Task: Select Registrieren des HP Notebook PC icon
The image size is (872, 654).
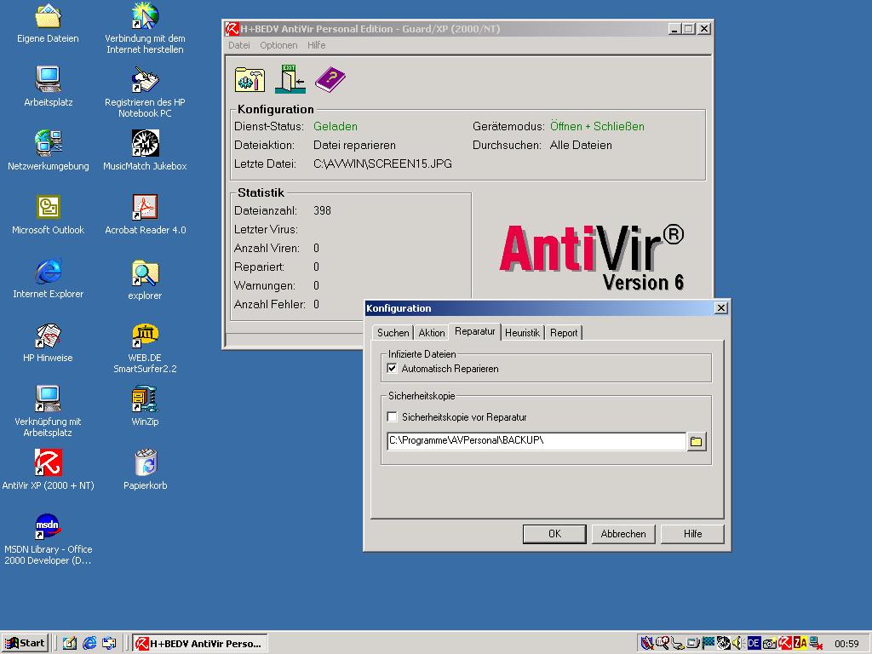Action: coord(145,92)
